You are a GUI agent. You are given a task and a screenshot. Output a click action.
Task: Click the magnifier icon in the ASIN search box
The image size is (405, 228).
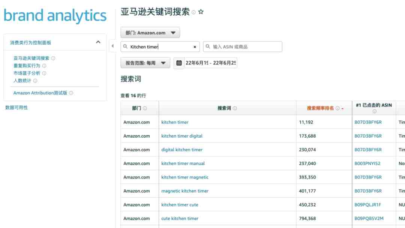click(208, 46)
